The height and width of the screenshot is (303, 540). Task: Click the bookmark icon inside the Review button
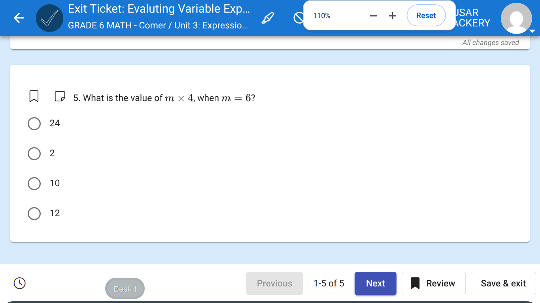[415, 283]
